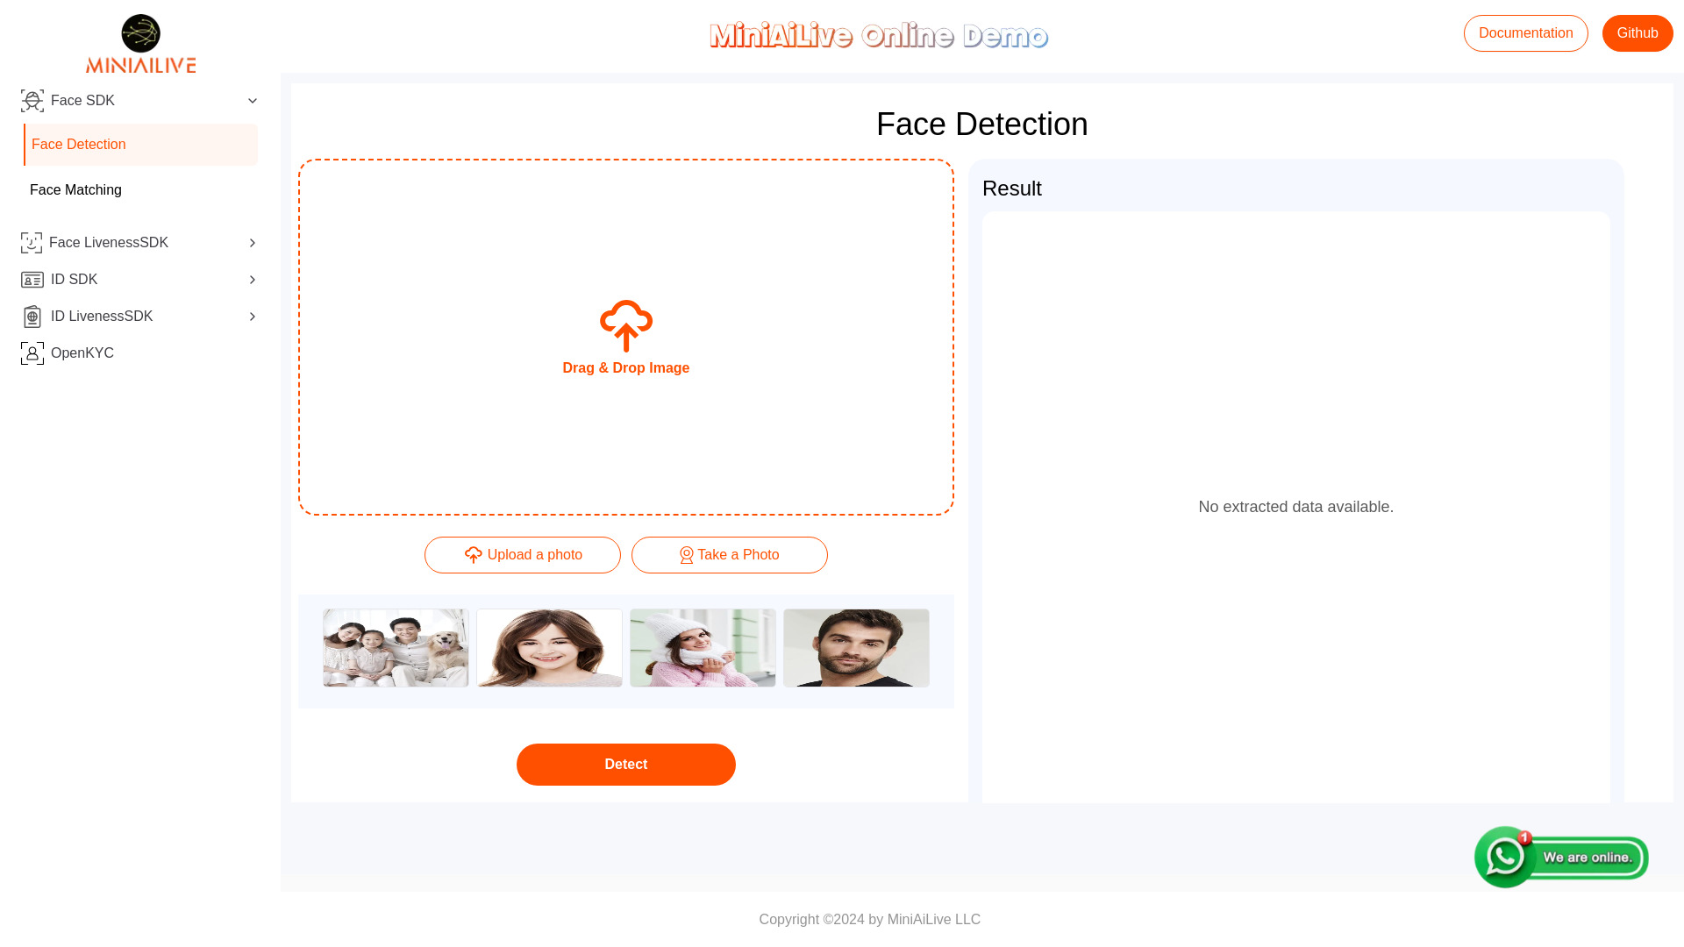Click the Upload a photo button
The height and width of the screenshot is (947, 1684).
pyautogui.click(x=522, y=555)
